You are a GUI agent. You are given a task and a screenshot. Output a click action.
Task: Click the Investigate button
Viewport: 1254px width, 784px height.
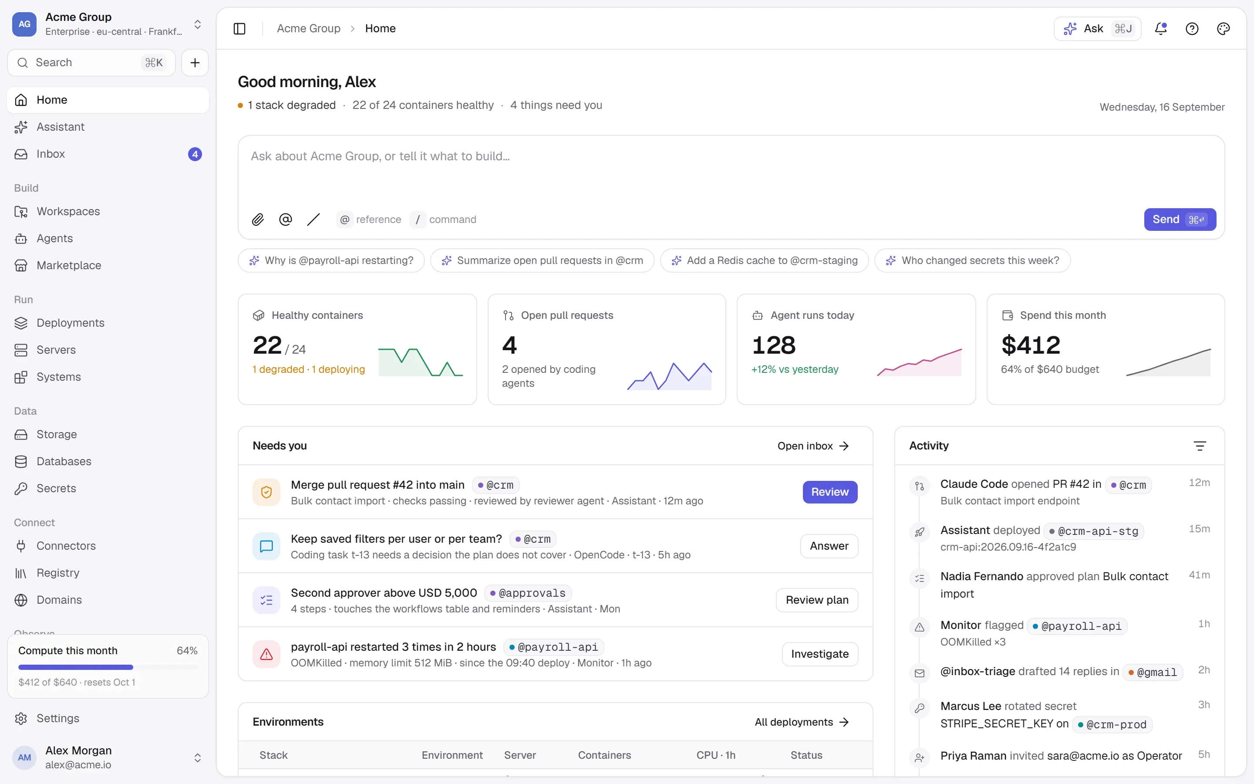pos(820,654)
